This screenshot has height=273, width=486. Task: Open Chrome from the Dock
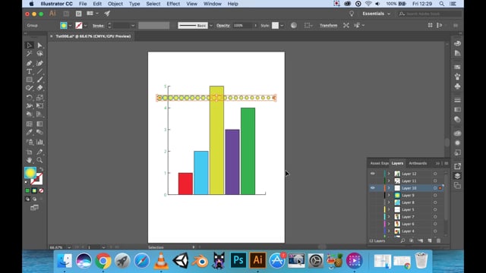(x=103, y=261)
